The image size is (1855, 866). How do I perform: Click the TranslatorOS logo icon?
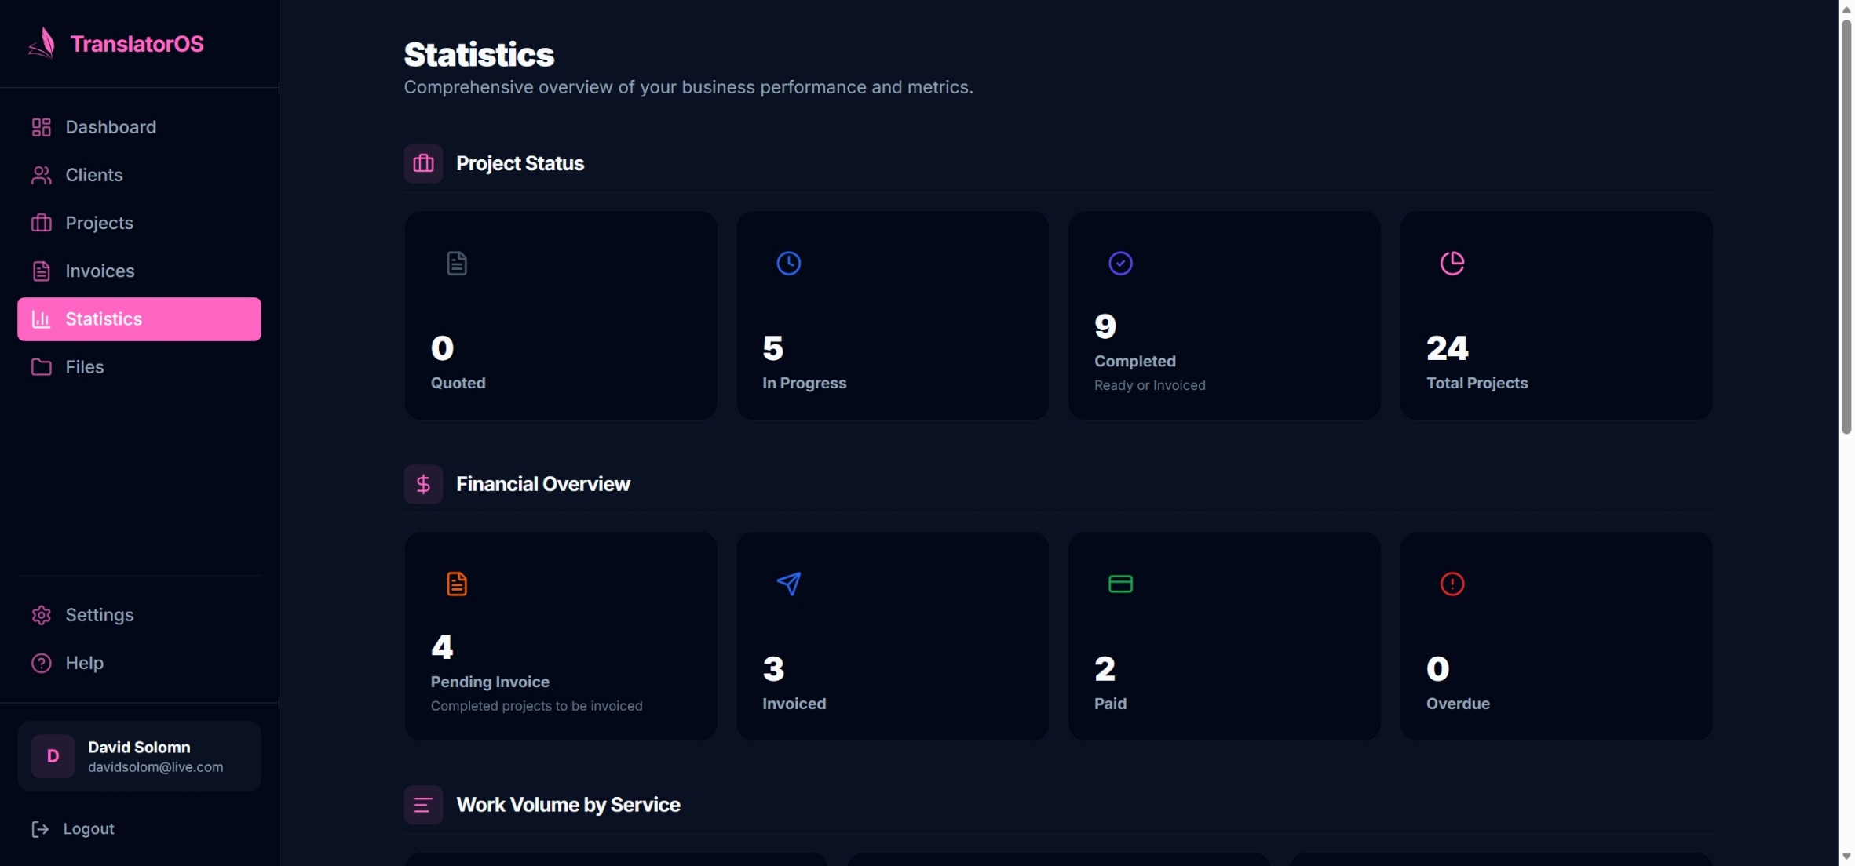pos(43,44)
